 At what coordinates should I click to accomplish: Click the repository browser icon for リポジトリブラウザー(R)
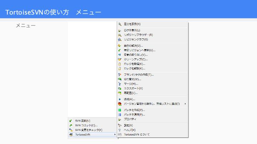click(120, 35)
